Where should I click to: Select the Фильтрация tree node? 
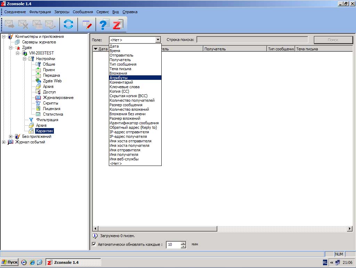coord(47,120)
